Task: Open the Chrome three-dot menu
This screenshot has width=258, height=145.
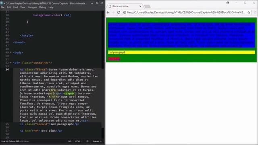Action: (x=255, y=12)
